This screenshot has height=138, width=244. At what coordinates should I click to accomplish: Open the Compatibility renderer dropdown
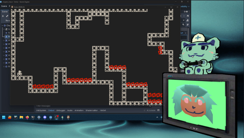point(185,7)
